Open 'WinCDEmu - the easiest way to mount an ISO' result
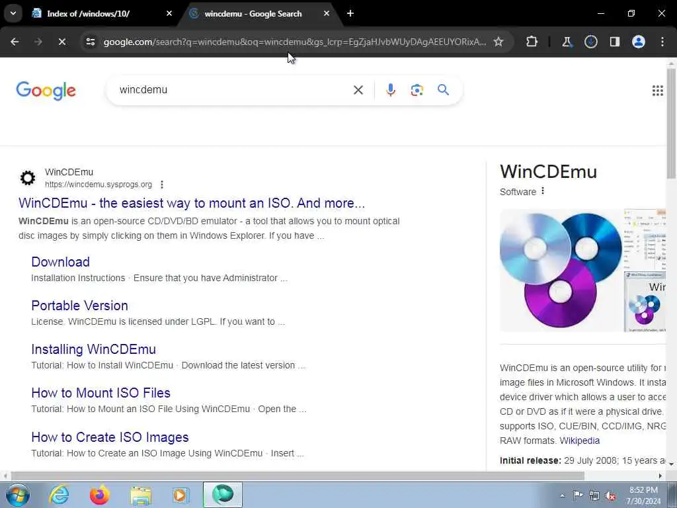Image resolution: width=677 pixels, height=508 pixels. (192, 202)
